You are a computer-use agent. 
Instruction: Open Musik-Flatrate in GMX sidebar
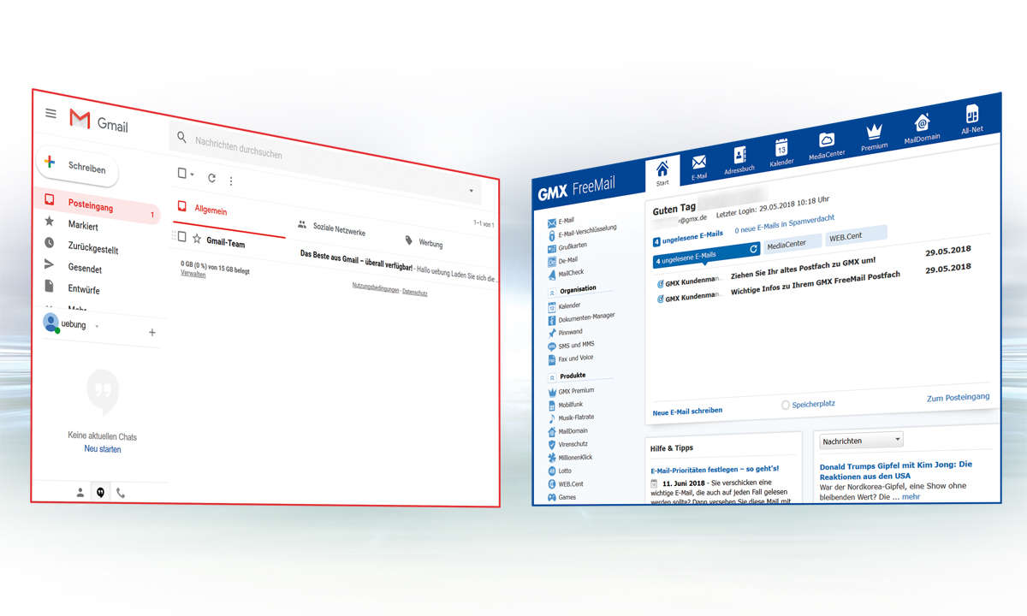pyautogui.click(x=572, y=418)
